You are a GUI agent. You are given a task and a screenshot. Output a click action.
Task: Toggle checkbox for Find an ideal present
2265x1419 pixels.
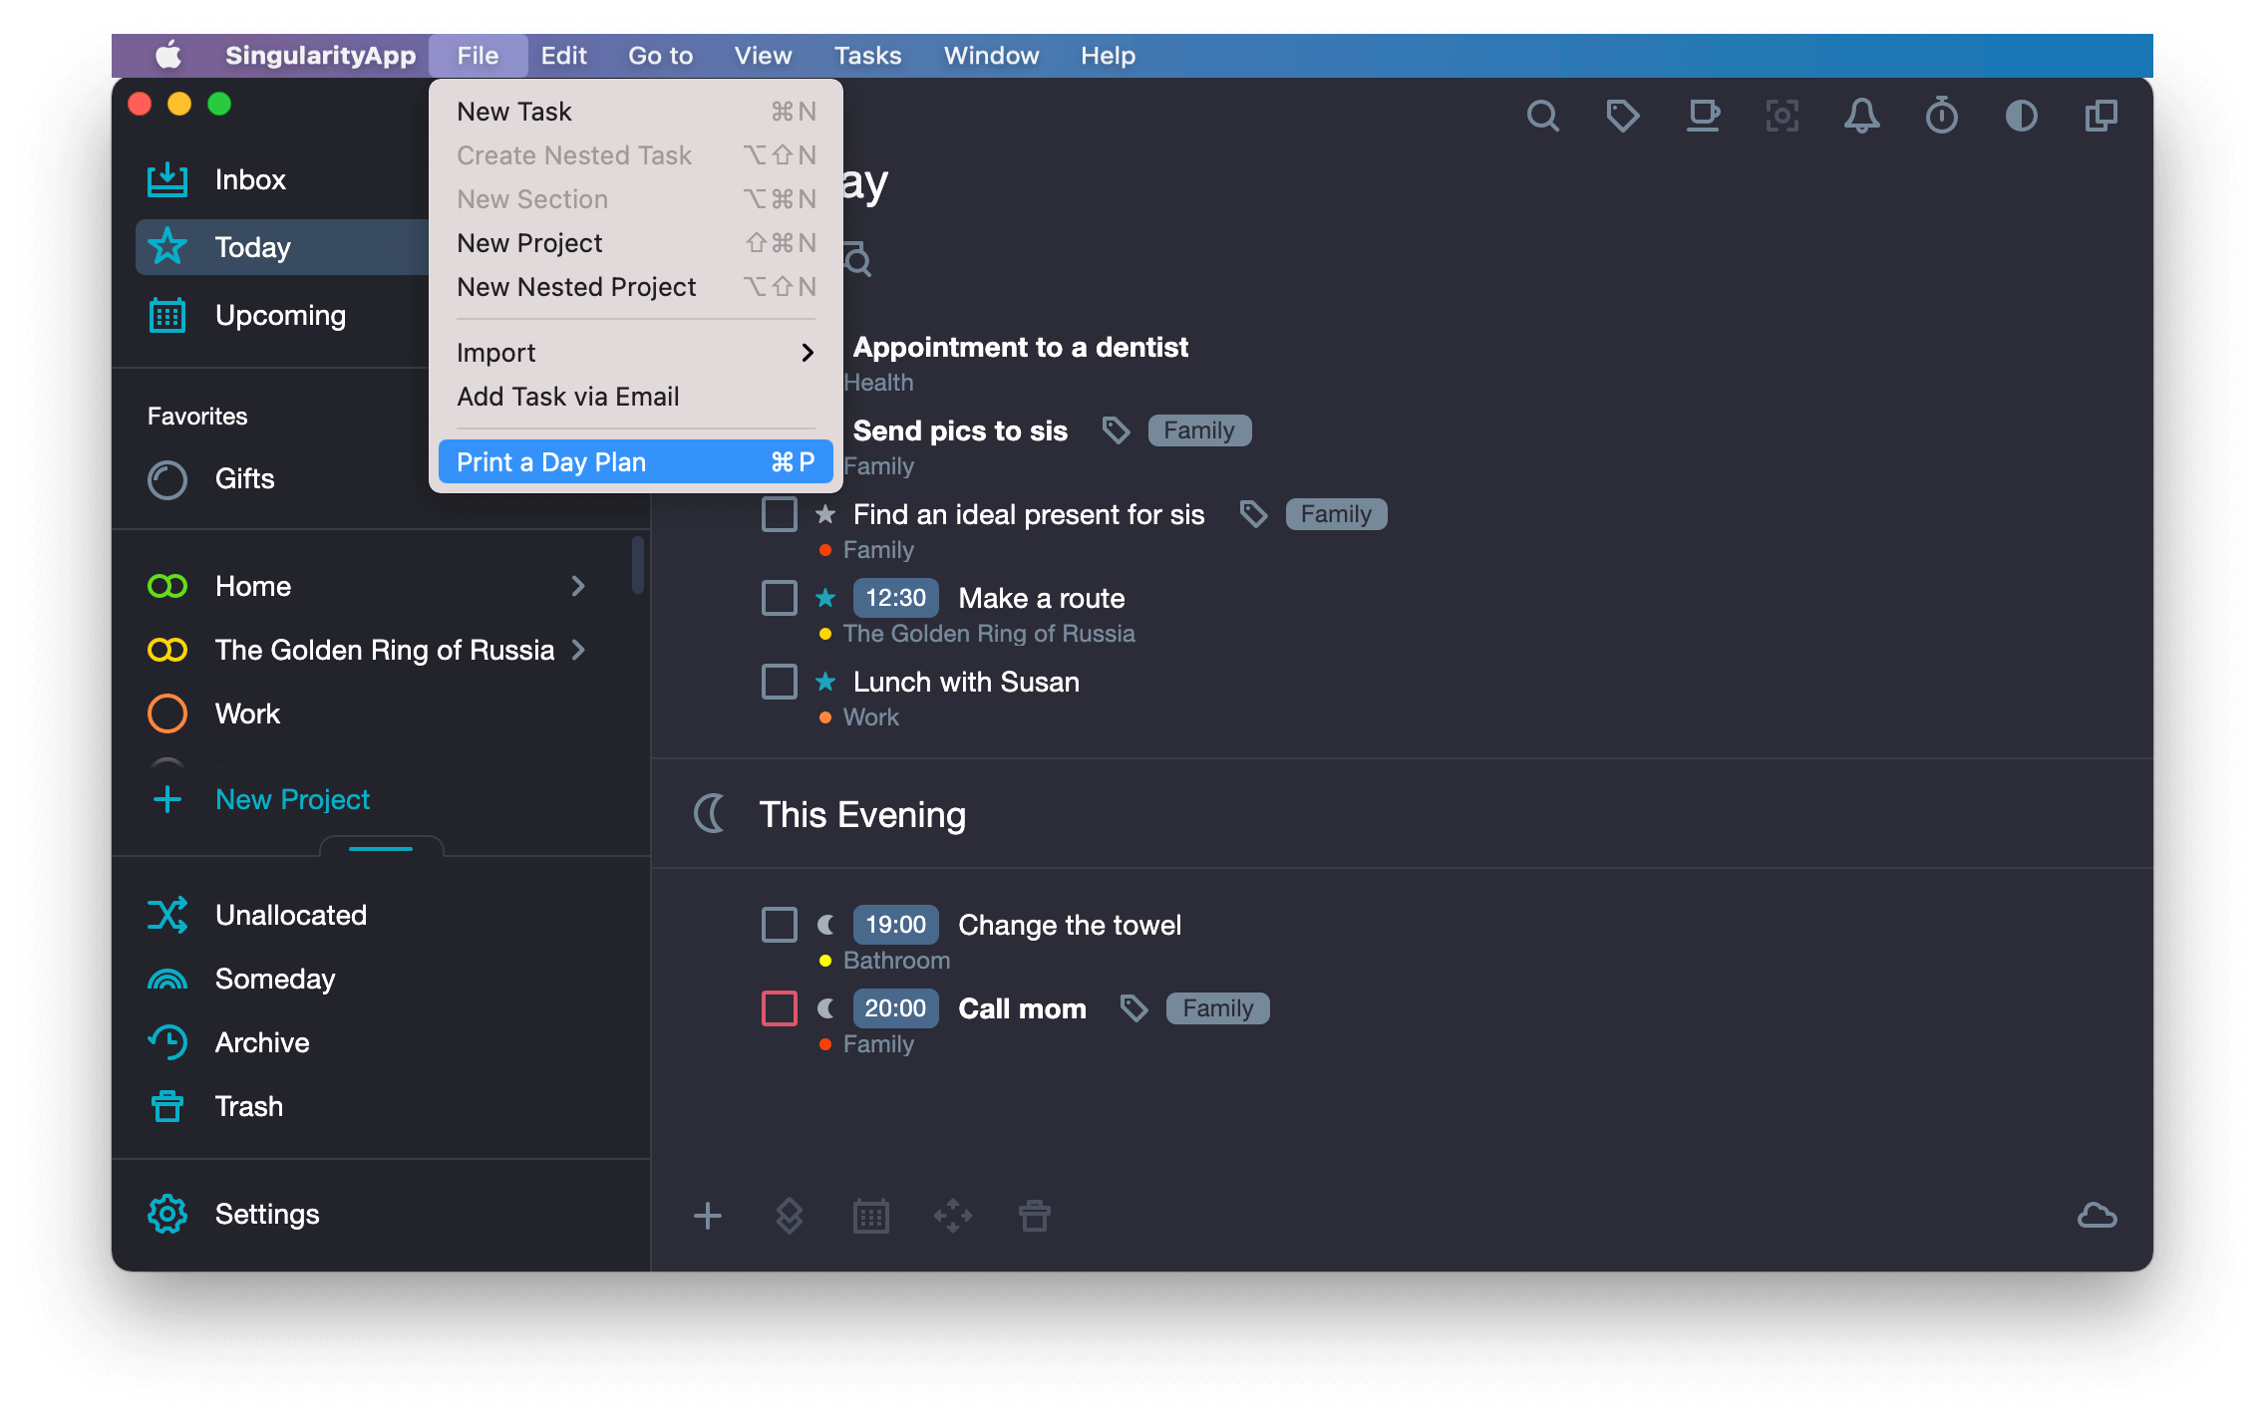(779, 513)
